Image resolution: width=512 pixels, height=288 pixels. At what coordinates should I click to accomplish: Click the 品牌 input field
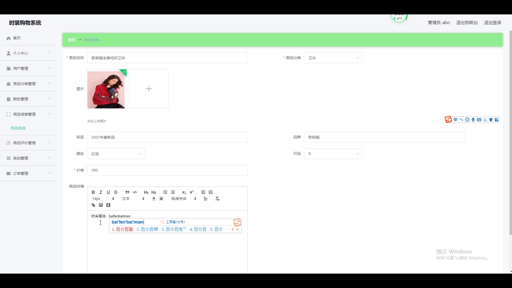[x=384, y=137]
